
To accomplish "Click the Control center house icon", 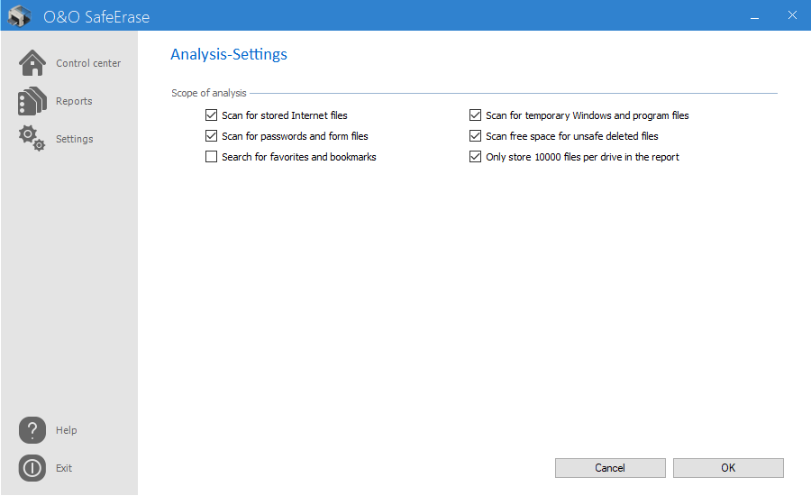I will [x=32, y=63].
